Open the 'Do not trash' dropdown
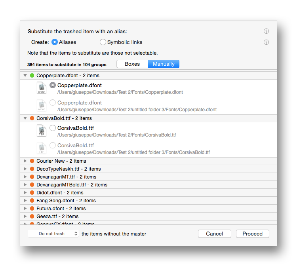The height and width of the screenshot is (266, 297). (x=53, y=234)
